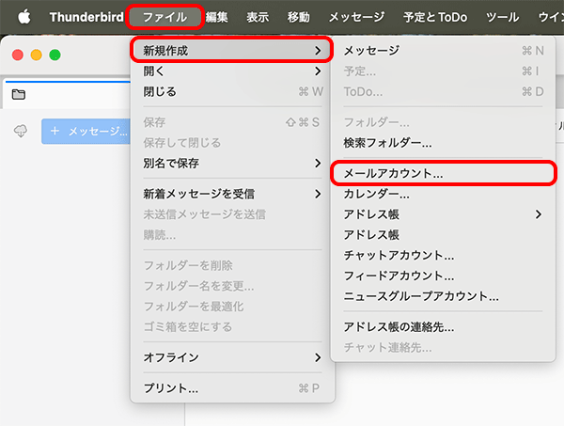Click the cloud download icon
This screenshot has width=564, height=426.
(21, 133)
